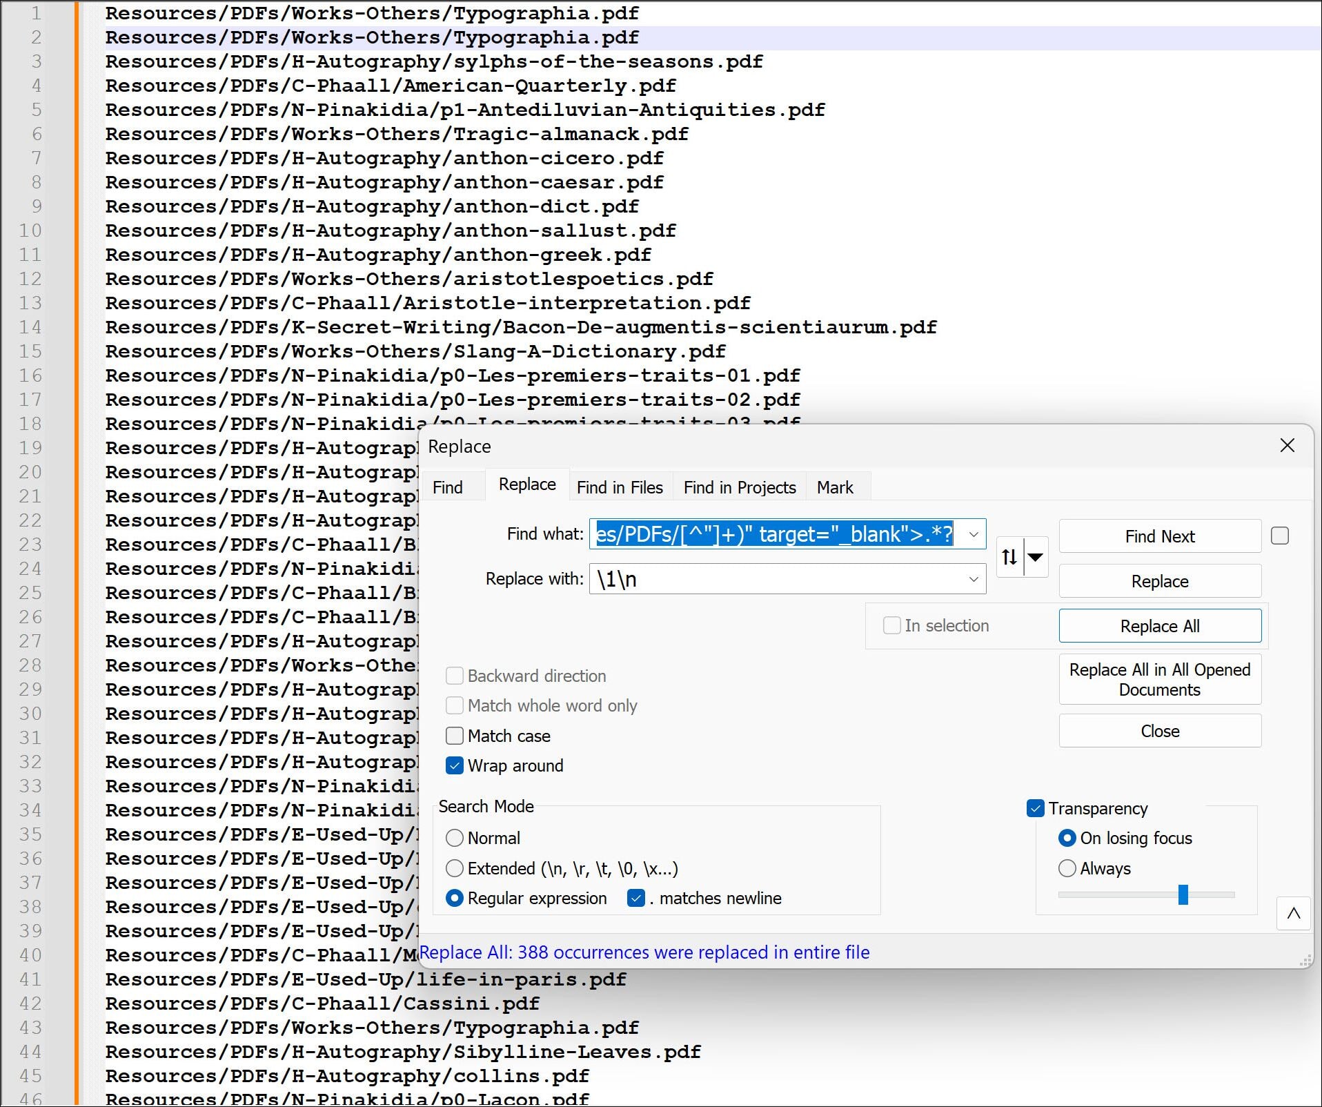The image size is (1322, 1107).
Task: Disable the Transparency checkbox
Action: point(1035,808)
